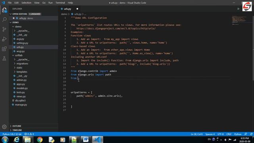Click the volume speaker tray icon
The width and height of the screenshot is (254, 143).
[x=226, y=139]
